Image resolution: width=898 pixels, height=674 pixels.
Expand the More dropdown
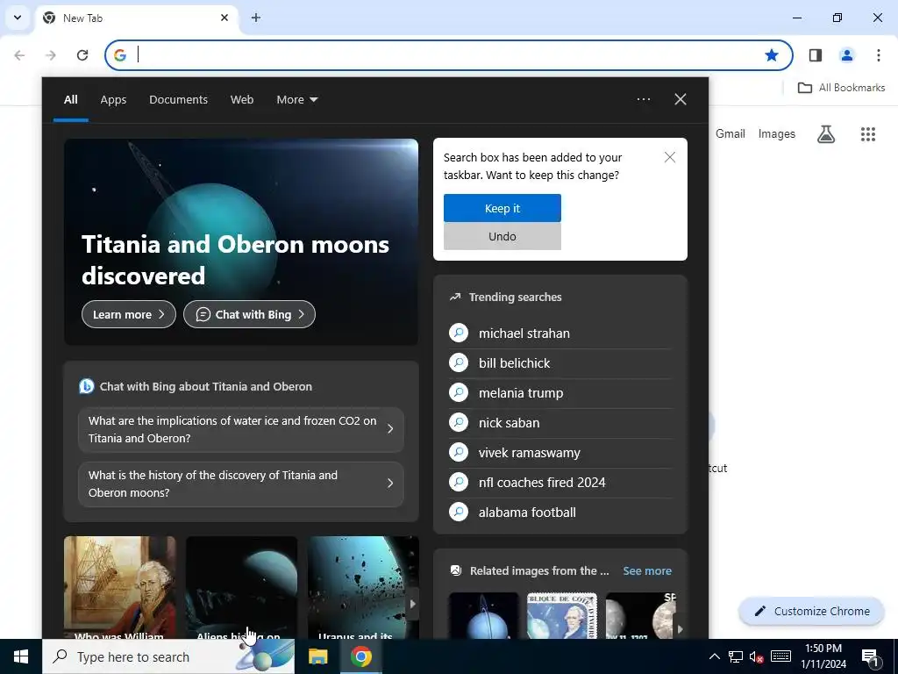[296, 100]
